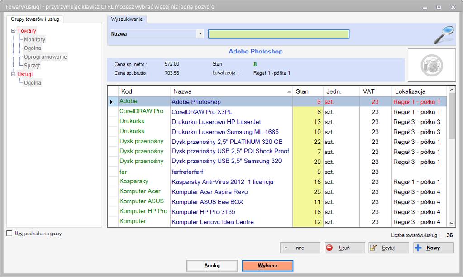
Task: Select the Sprzęt group in the tree
Action: click(x=32, y=66)
